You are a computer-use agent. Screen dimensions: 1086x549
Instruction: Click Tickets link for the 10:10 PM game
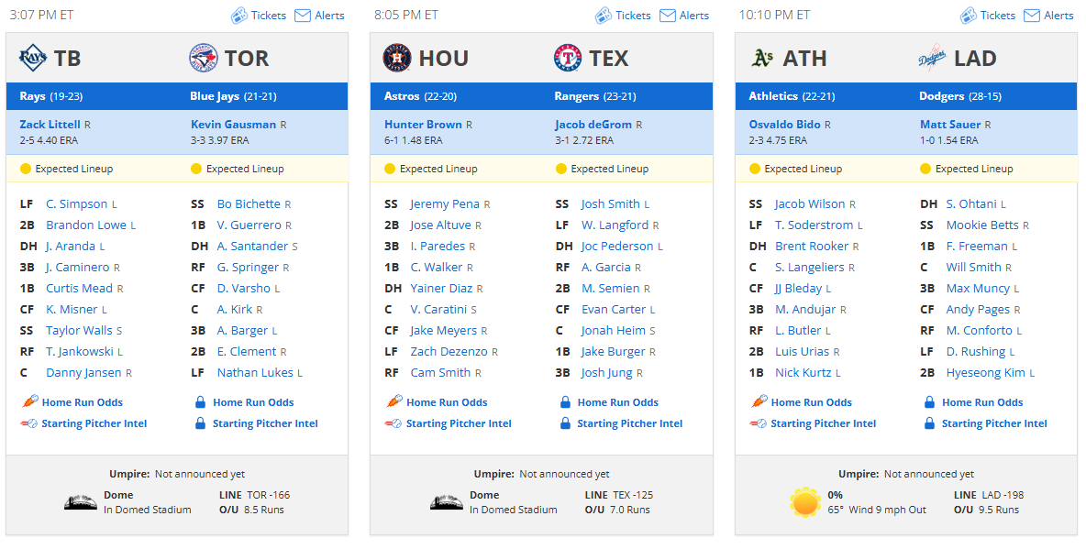[x=997, y=16]
